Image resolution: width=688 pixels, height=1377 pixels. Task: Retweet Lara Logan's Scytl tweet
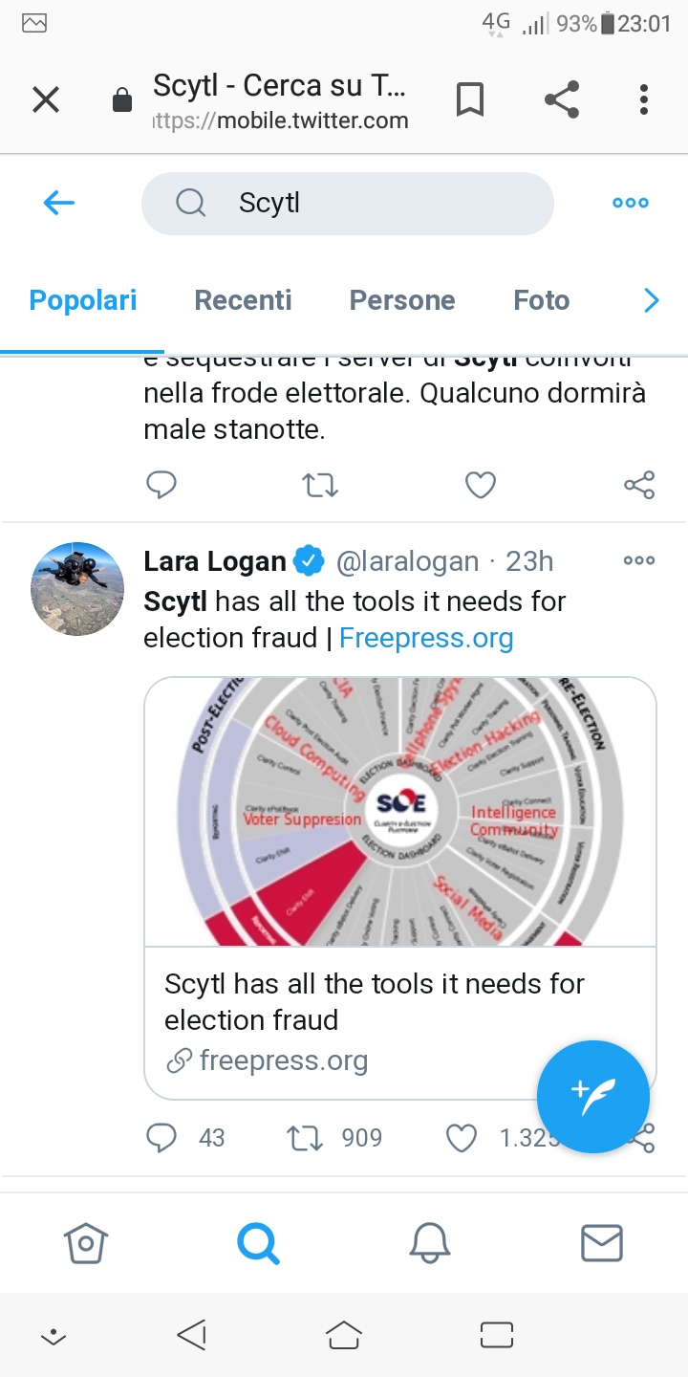pos(306,1138)
